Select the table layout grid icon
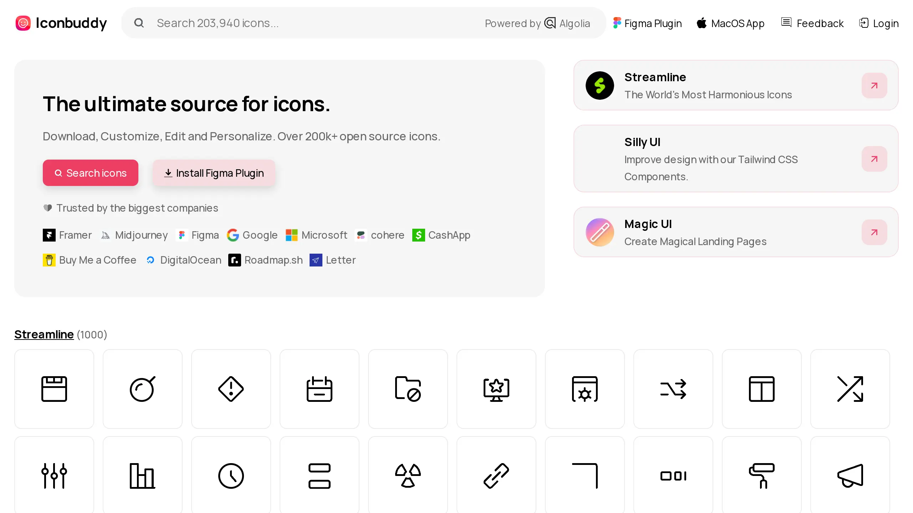913x513 pixels. [x=761, y=388]
